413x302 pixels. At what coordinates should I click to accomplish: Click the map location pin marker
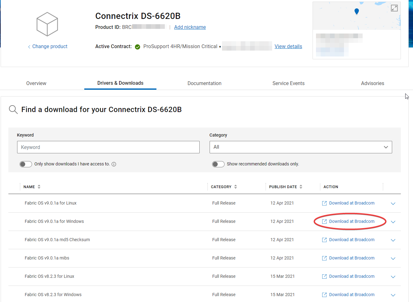356,11
